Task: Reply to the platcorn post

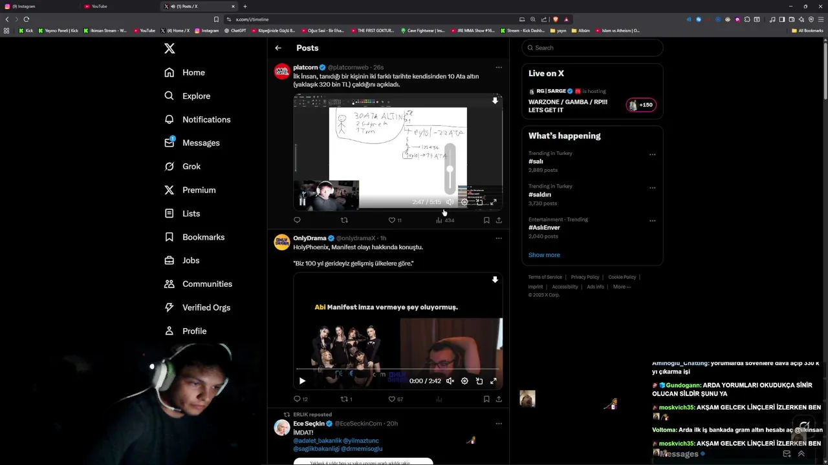Action: (297, 220)
